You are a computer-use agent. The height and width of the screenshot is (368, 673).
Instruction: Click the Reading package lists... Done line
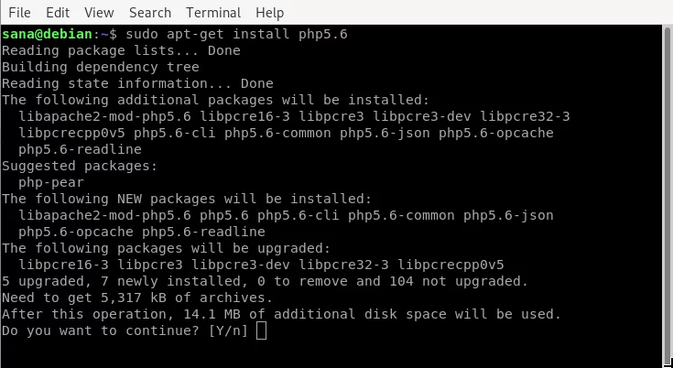tap(121, 50)
